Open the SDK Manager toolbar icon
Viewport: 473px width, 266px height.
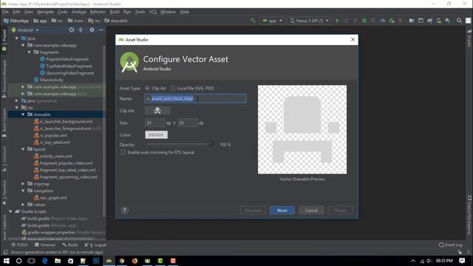point(448,21)
